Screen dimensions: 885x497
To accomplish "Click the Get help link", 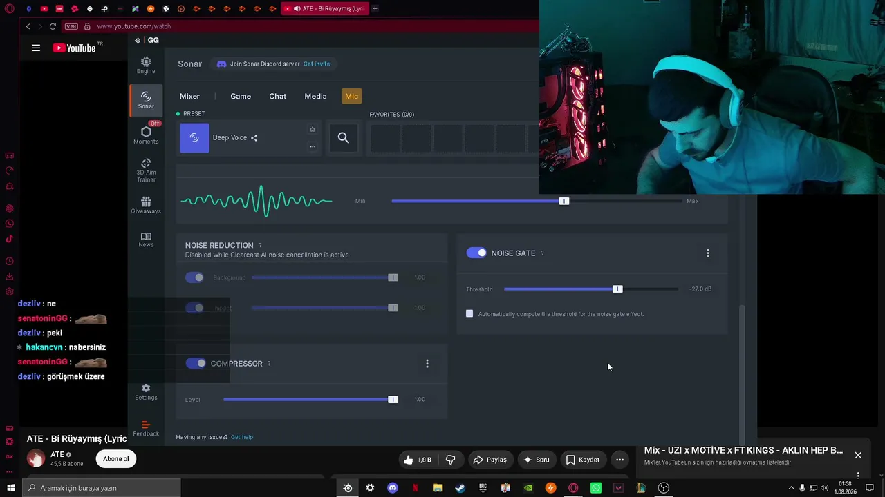I will (242, 437).
